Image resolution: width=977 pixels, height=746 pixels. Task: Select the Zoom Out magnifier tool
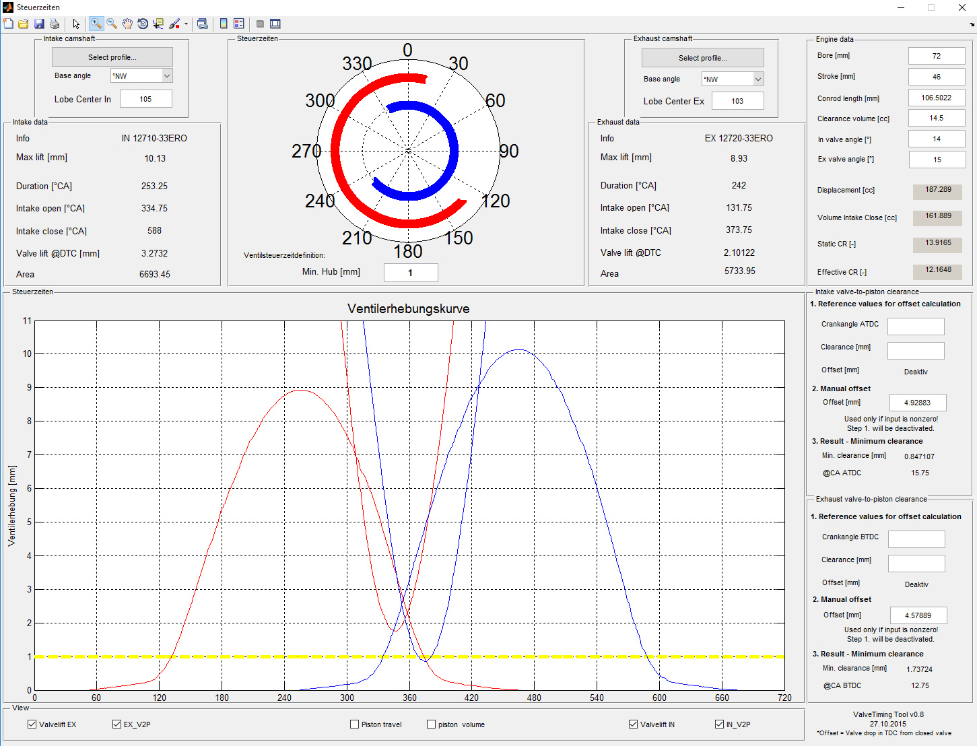tap(112, 24)
